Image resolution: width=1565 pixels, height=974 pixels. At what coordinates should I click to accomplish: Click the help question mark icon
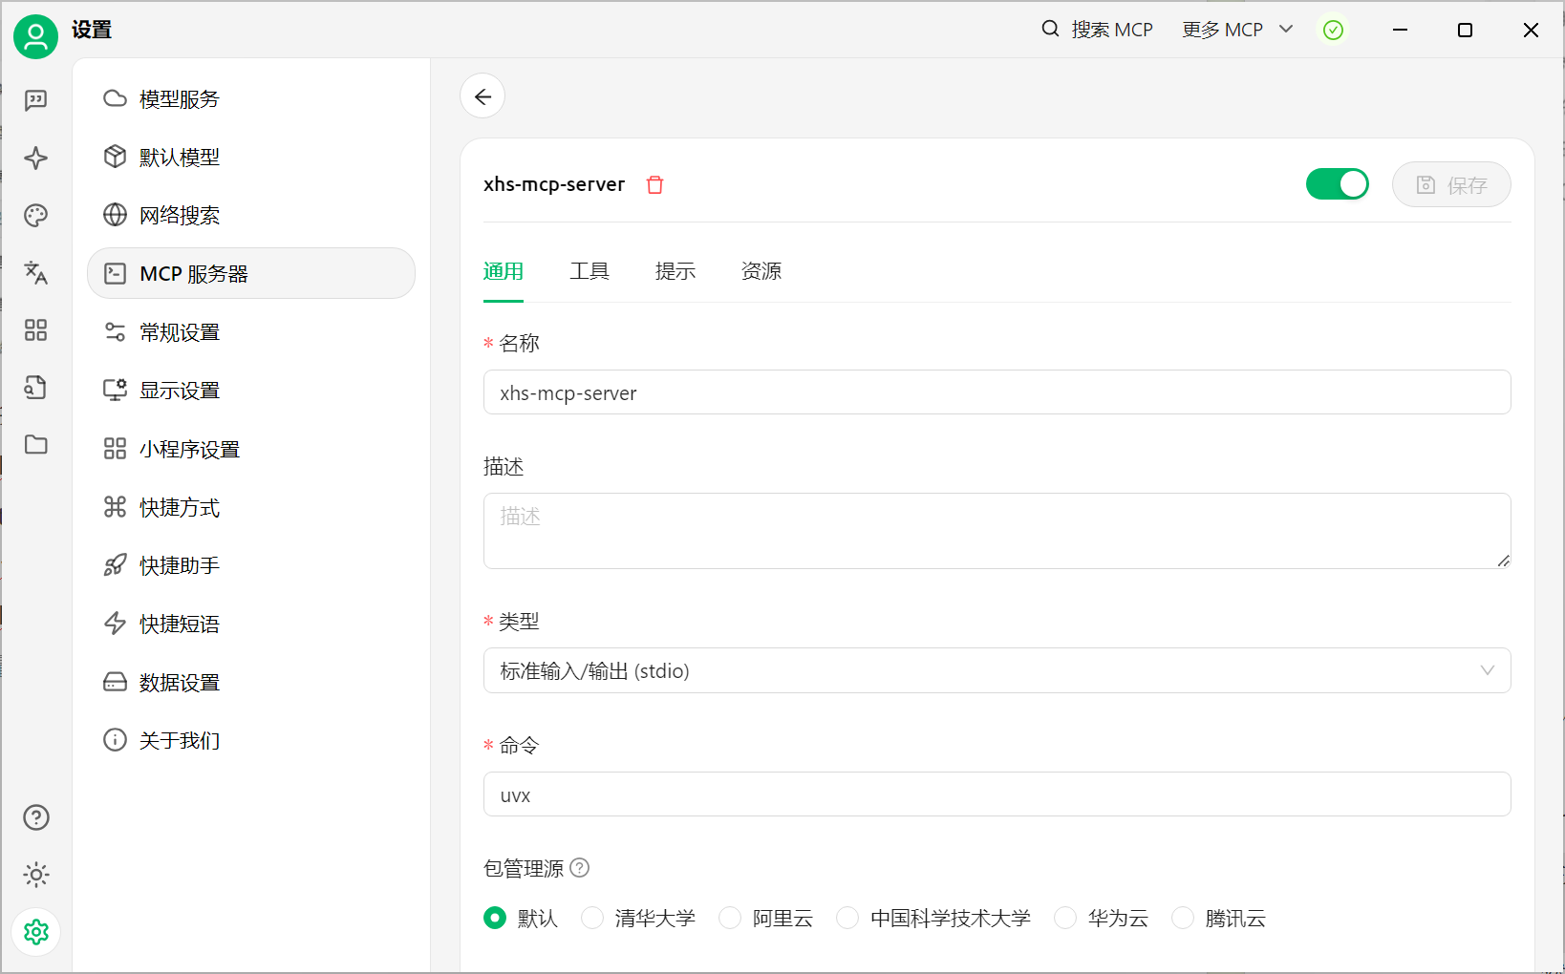pos(35,817)
